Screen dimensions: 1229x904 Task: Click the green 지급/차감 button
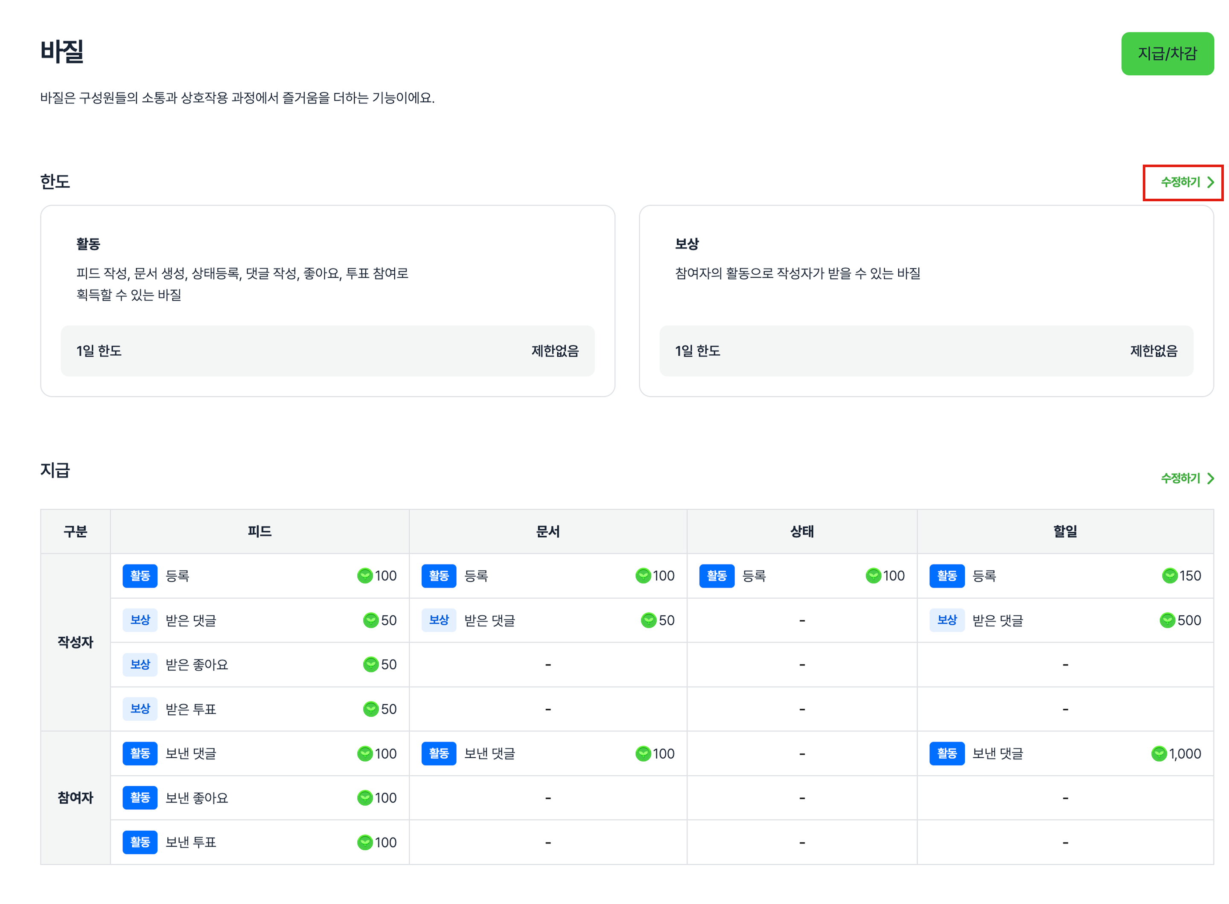(1167, 54)
